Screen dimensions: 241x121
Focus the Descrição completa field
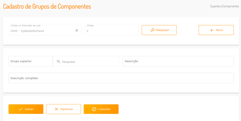point(121,78)
